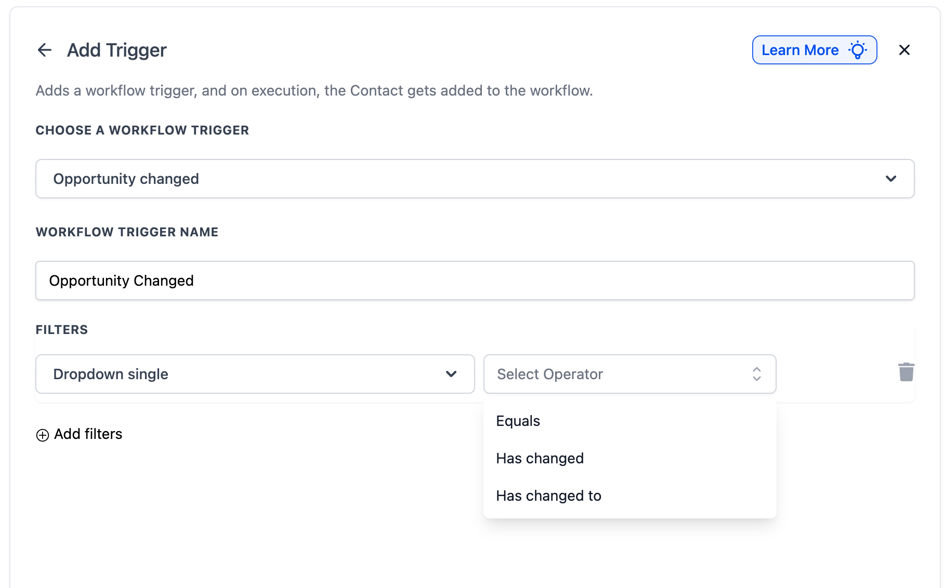The width and height of the screenshot is (944, 588).
Task: Focus the Workflow Trigger Name input field
Action: pos(475,280)
